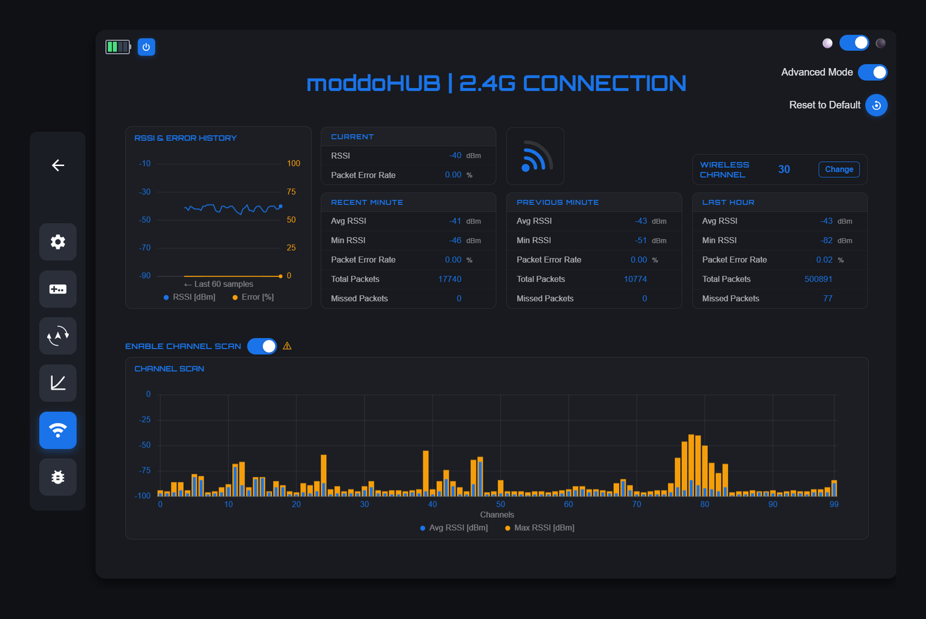Open the gamepad controller page in sidebar
The height and width of the screenshot is (619, 926).
[58, 289]
